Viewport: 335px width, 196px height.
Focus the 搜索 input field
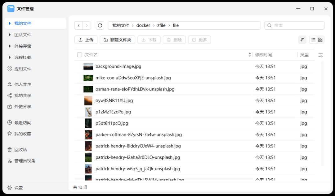tap(294, 26)
